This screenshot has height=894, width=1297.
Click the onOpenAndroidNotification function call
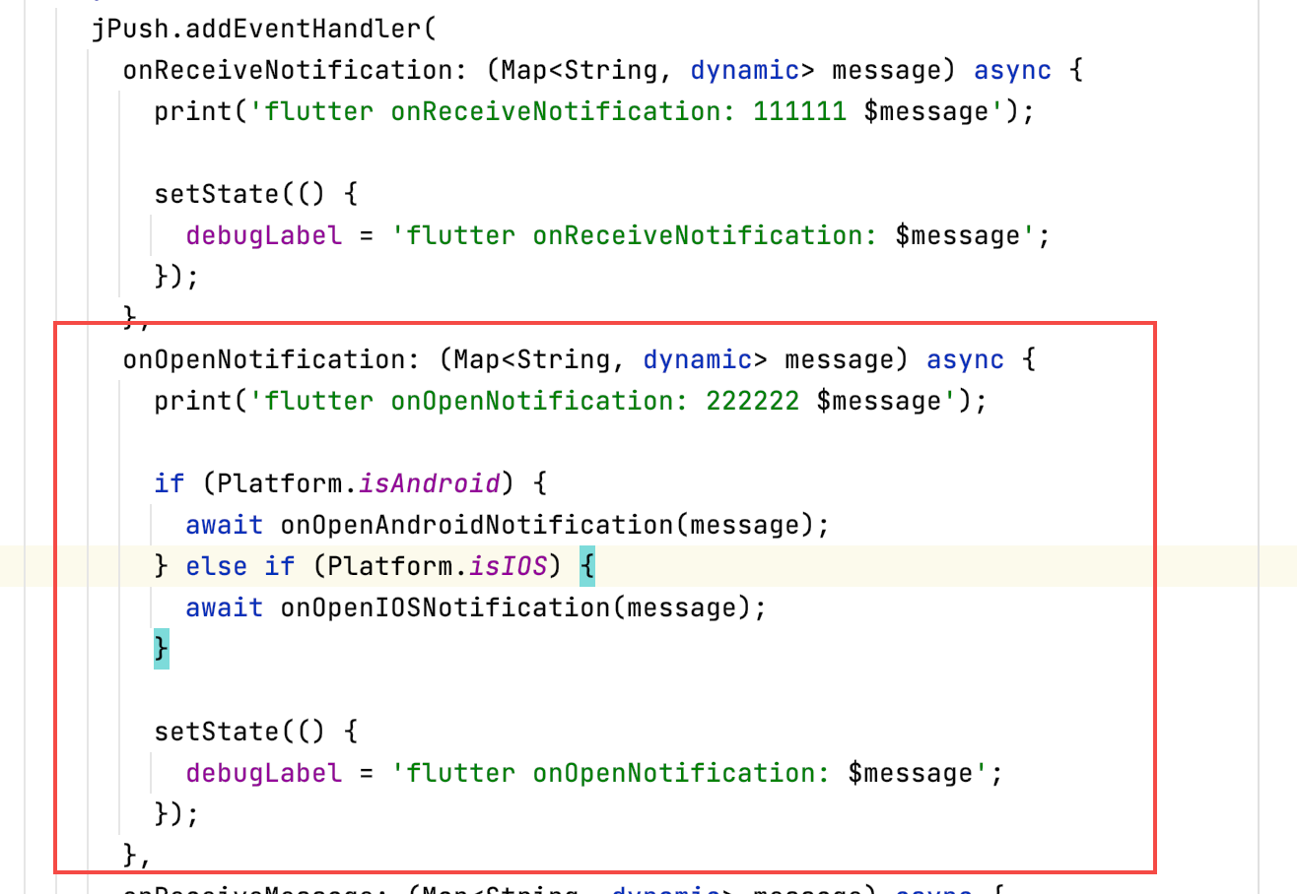(x=477, y=525)
